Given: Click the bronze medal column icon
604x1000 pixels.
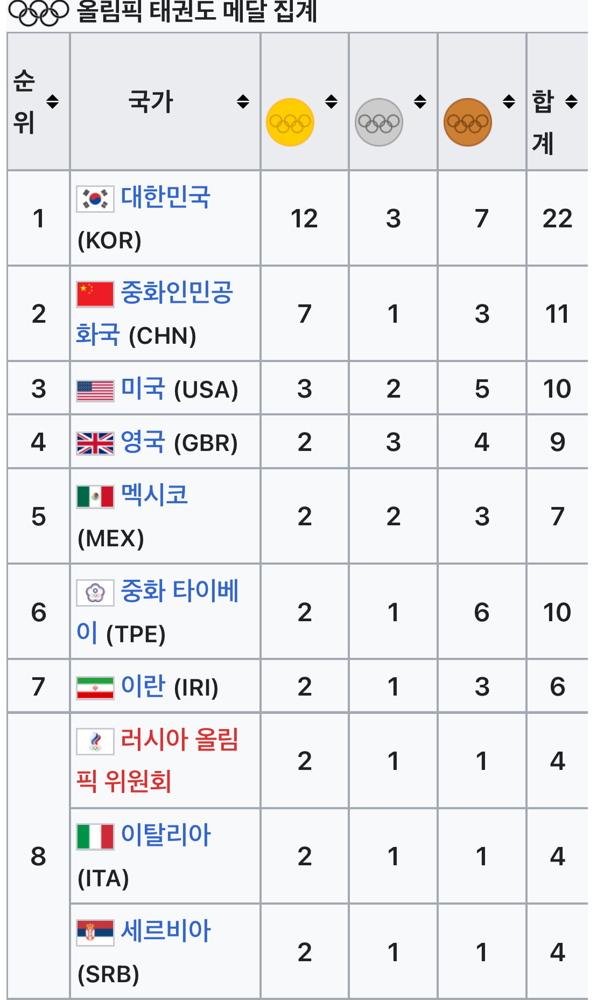Looking at the screenshot, I should [467, 121].
